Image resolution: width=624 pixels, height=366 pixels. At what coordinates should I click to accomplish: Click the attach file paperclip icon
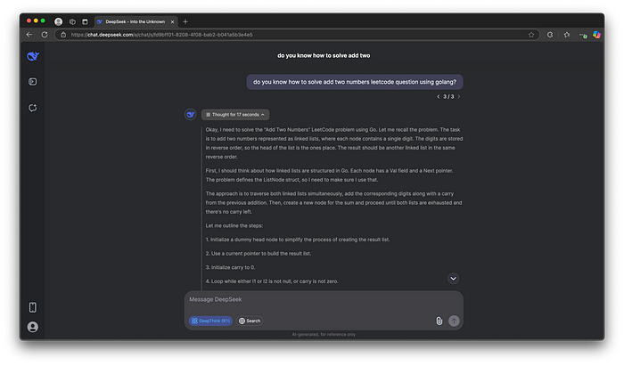[x=439, y=321]
